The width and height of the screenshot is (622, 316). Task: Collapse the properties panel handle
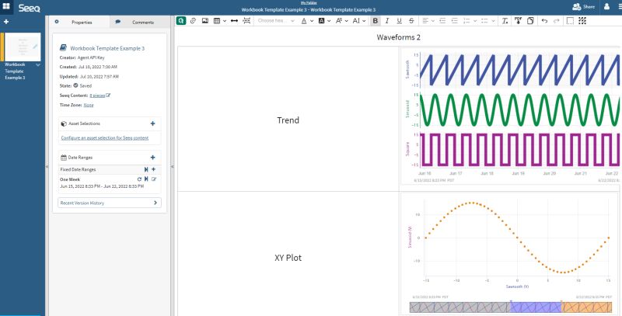tap(172, 167)
